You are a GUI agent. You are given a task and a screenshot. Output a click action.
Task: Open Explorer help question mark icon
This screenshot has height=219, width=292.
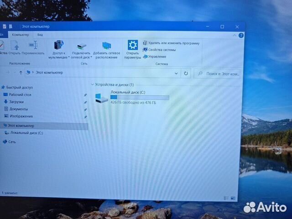click(x=241, y=36)
